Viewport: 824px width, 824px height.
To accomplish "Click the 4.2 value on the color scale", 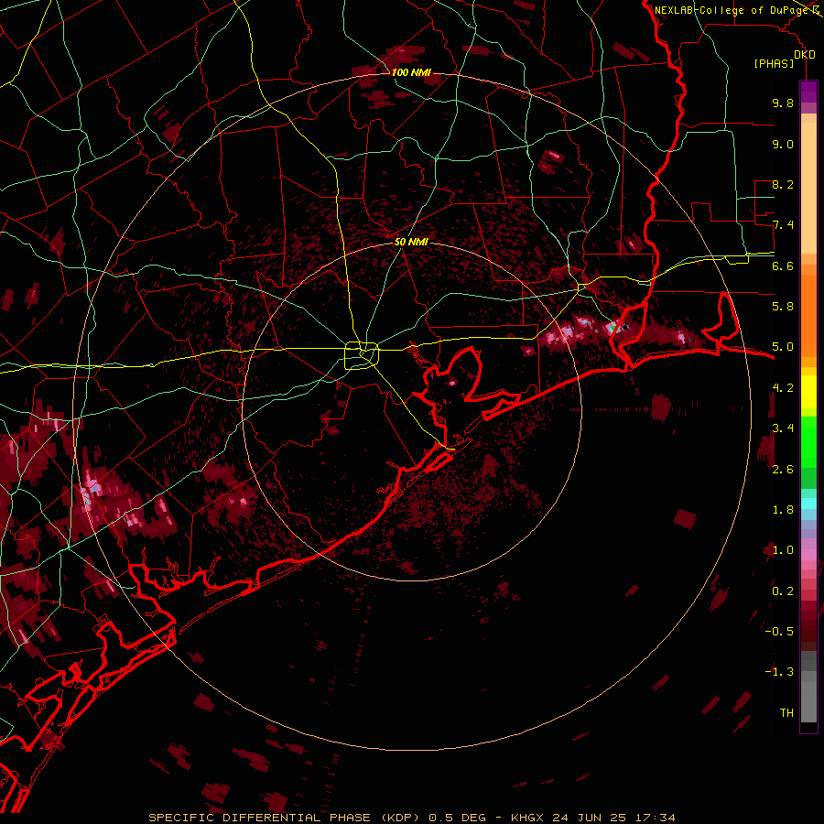I will pos(783,388).
